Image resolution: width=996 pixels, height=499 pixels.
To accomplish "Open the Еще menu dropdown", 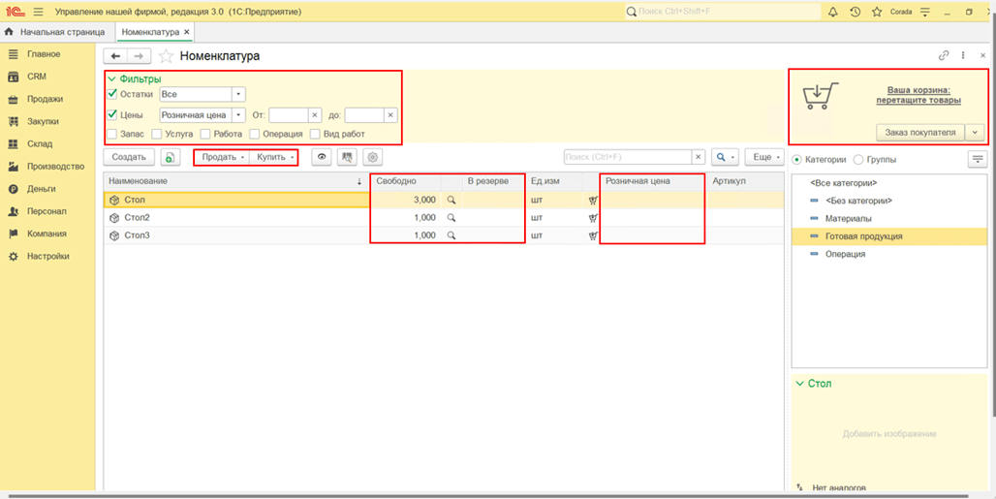I will pyautogui.click(x=764, y=157).
